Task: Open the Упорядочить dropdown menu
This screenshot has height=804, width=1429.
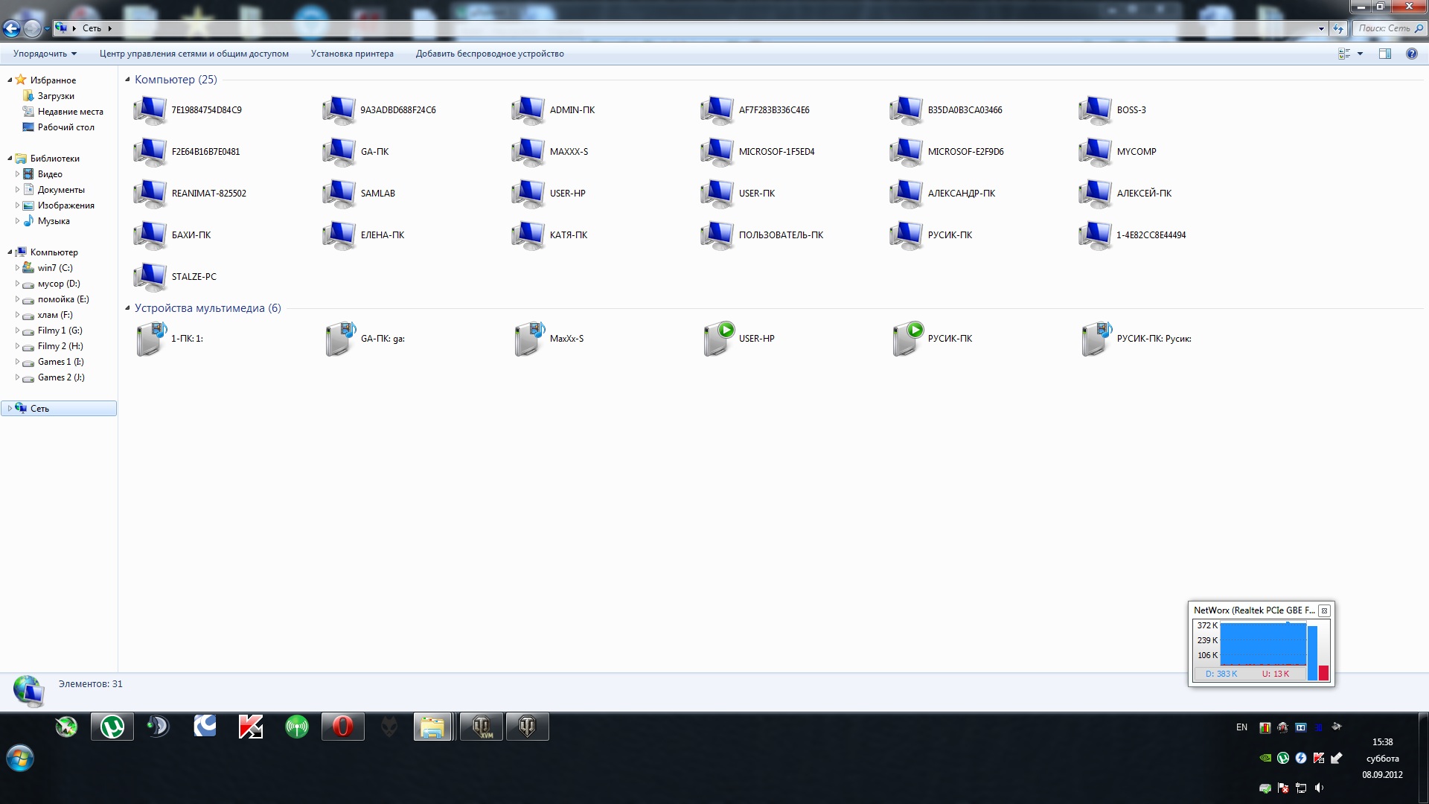Action: coord(45,54)
